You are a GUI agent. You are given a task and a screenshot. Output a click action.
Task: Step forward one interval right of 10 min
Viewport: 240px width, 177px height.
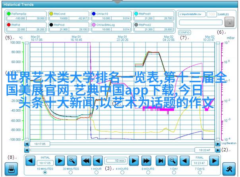click(134, 160)
